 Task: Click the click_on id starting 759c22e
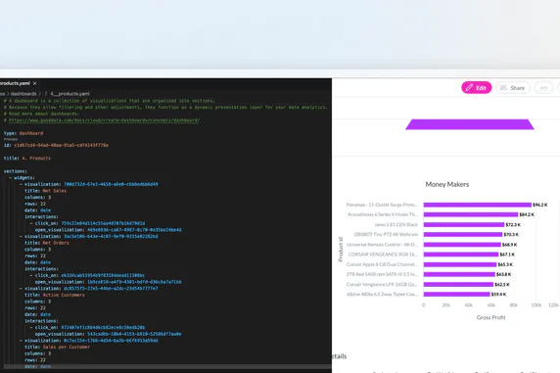[x=103, y=223]
